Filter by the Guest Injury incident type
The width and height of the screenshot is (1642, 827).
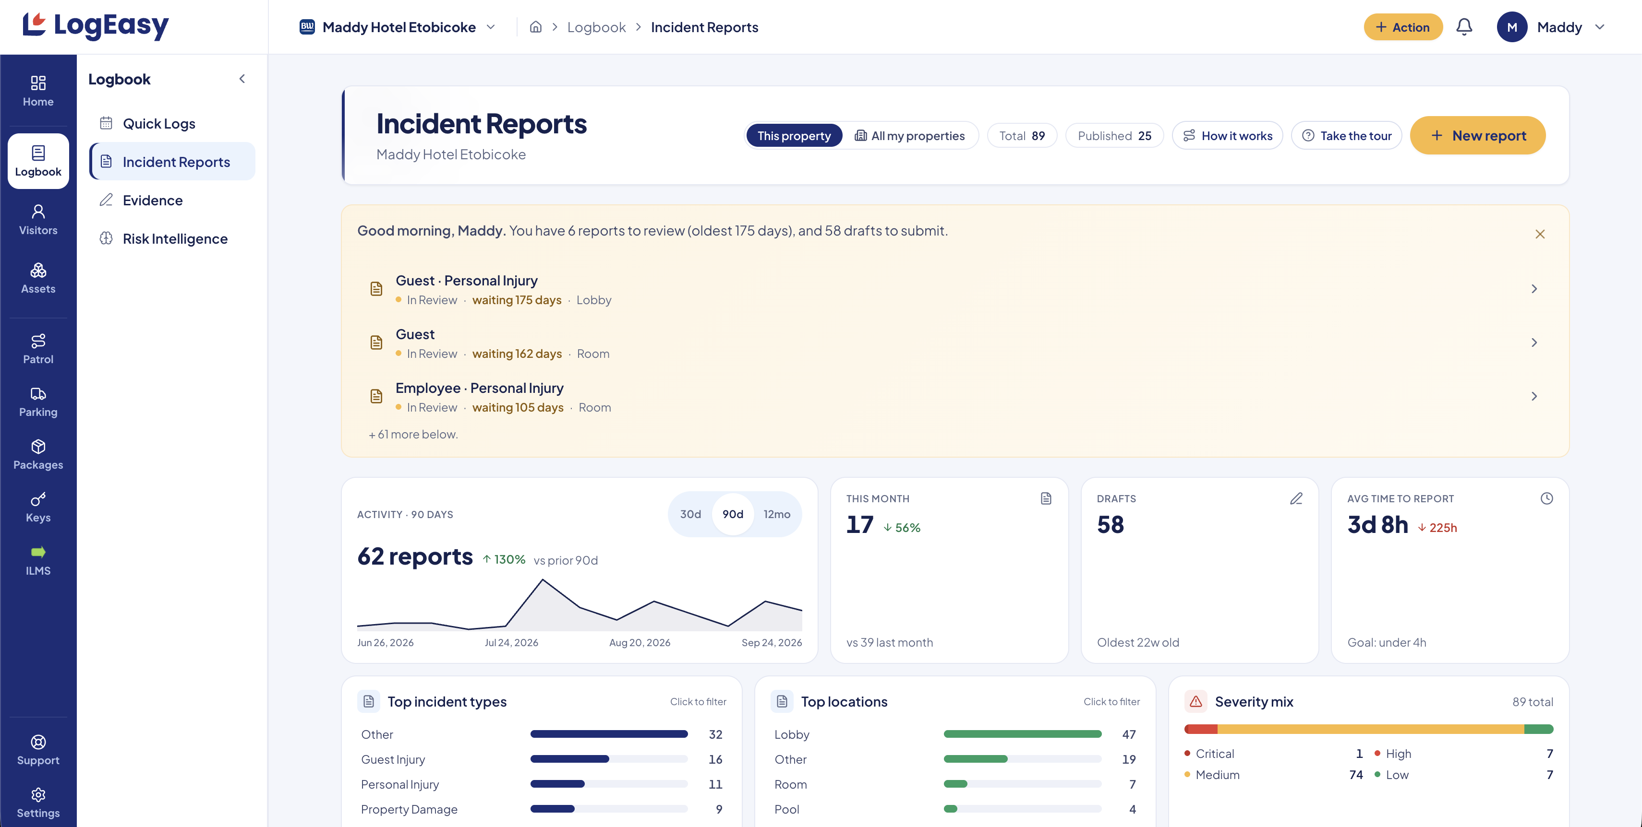(x=541, y=759)
